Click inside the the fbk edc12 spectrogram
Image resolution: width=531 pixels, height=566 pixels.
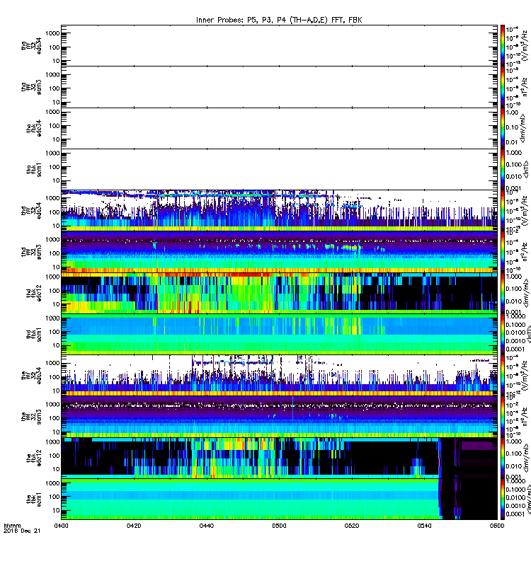[x=279, y=458]
